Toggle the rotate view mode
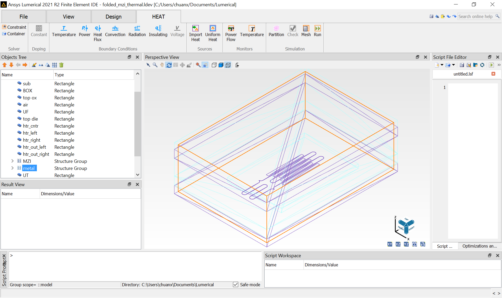Screen dimensions: 502x298 tap(169, 65)
